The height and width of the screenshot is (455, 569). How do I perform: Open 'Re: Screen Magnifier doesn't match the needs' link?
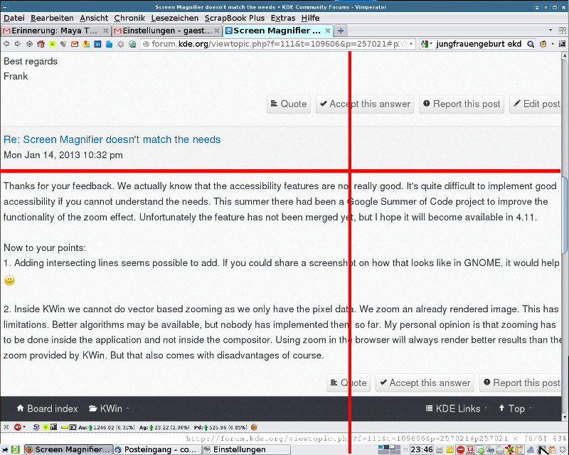tap(112, 139)
